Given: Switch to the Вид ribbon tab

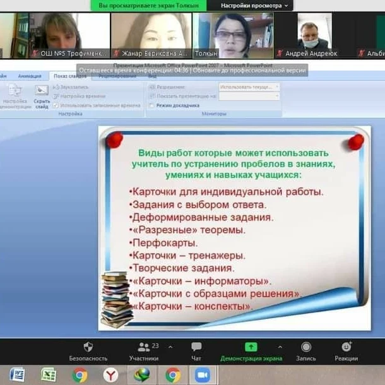Looking at the screenshot, I should click(152, 76).
